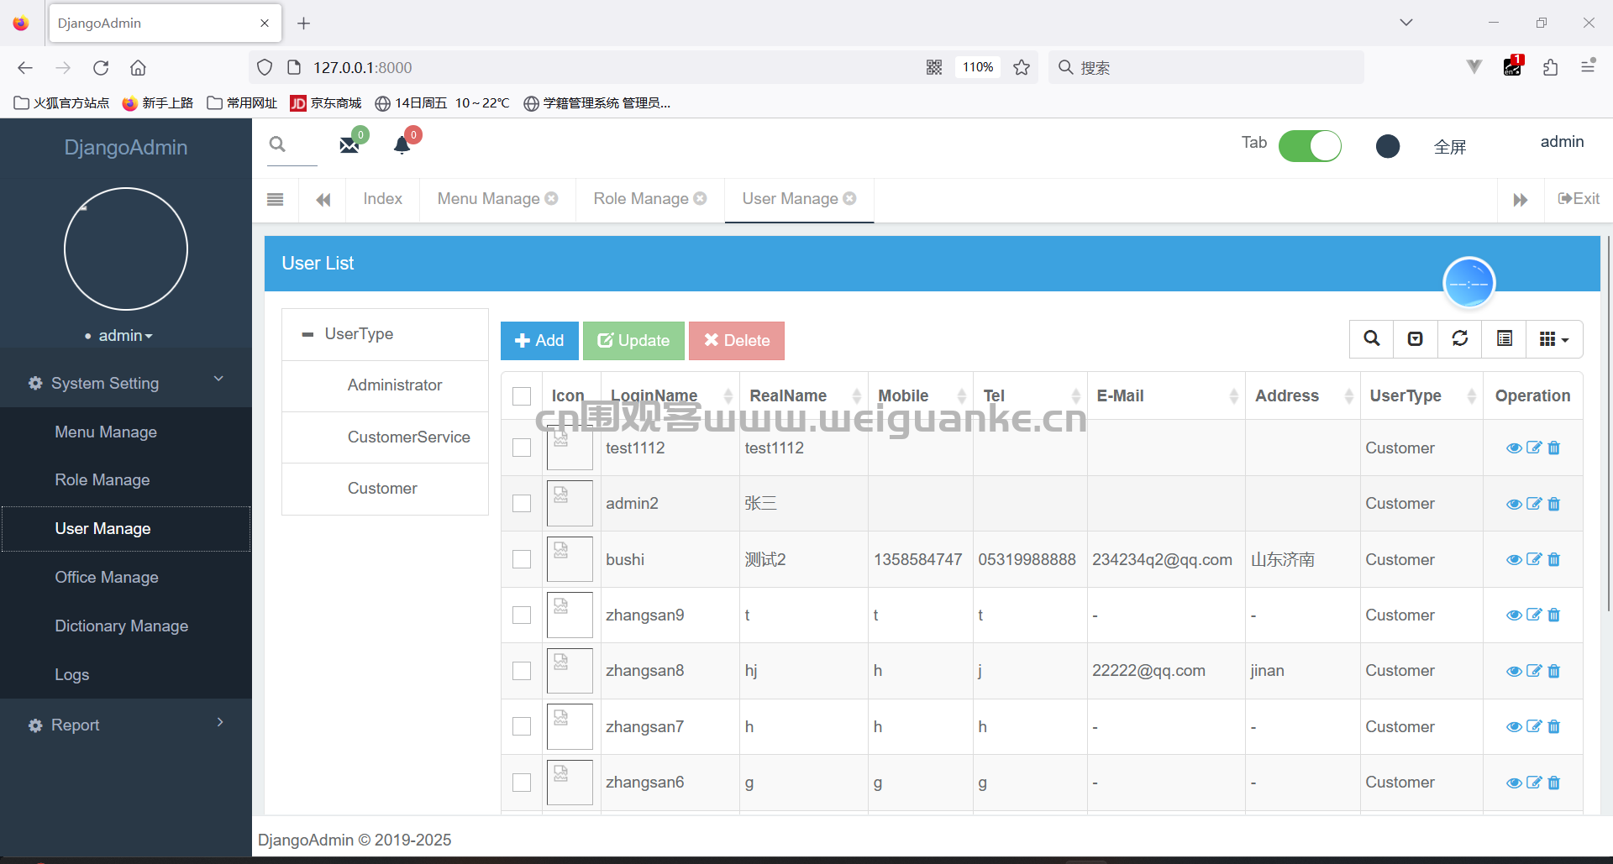Click the 全屏 fullscreen link
Image resolution: width=1613 pixels, height=864 pixels.
(1450, 147)
